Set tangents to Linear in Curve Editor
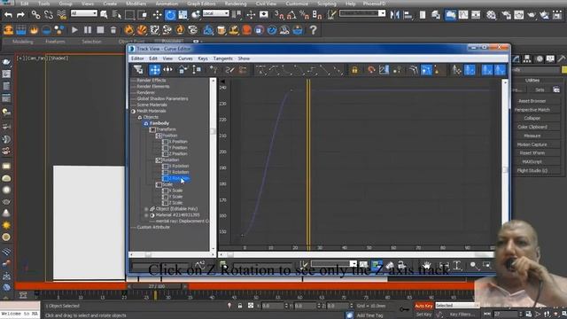The image size is (567, 319). [x=325, y=69]
